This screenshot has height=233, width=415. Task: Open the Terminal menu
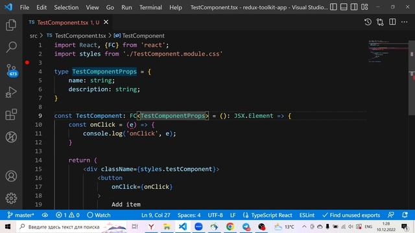coord(150,7)
